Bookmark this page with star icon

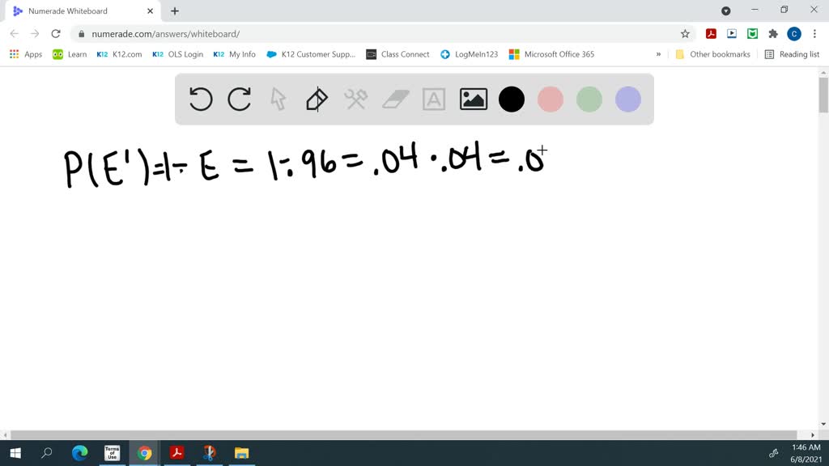pos(685,33)
